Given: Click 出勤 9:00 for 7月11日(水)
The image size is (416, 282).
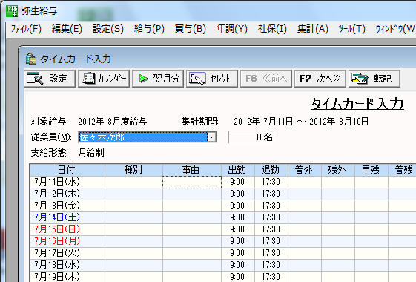Looking at the screenshot, I should [x=238, y=182].
